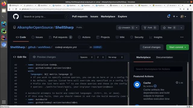
Task: Click Search Marketplace for Actions field
Action: coord(158,69)
